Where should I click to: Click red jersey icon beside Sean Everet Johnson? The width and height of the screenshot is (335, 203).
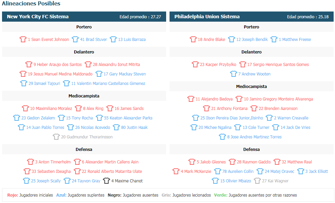click(23, 39)
